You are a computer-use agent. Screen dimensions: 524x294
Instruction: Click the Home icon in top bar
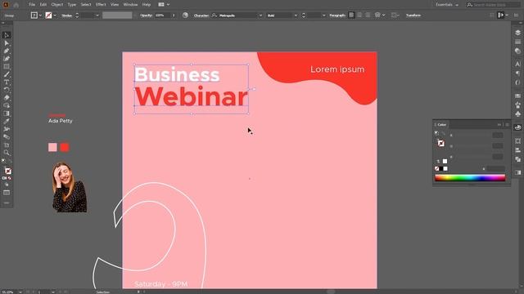point(16,5)
